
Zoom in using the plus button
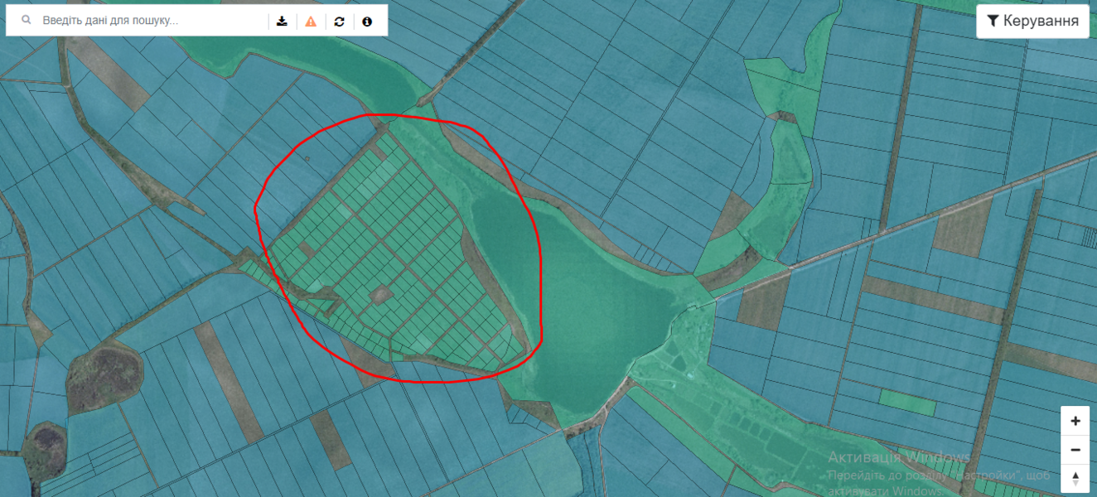[1075, 421]
